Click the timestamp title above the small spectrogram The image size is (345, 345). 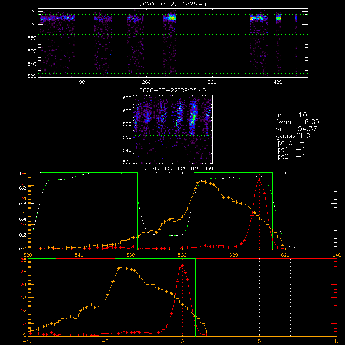coord(173,90)
